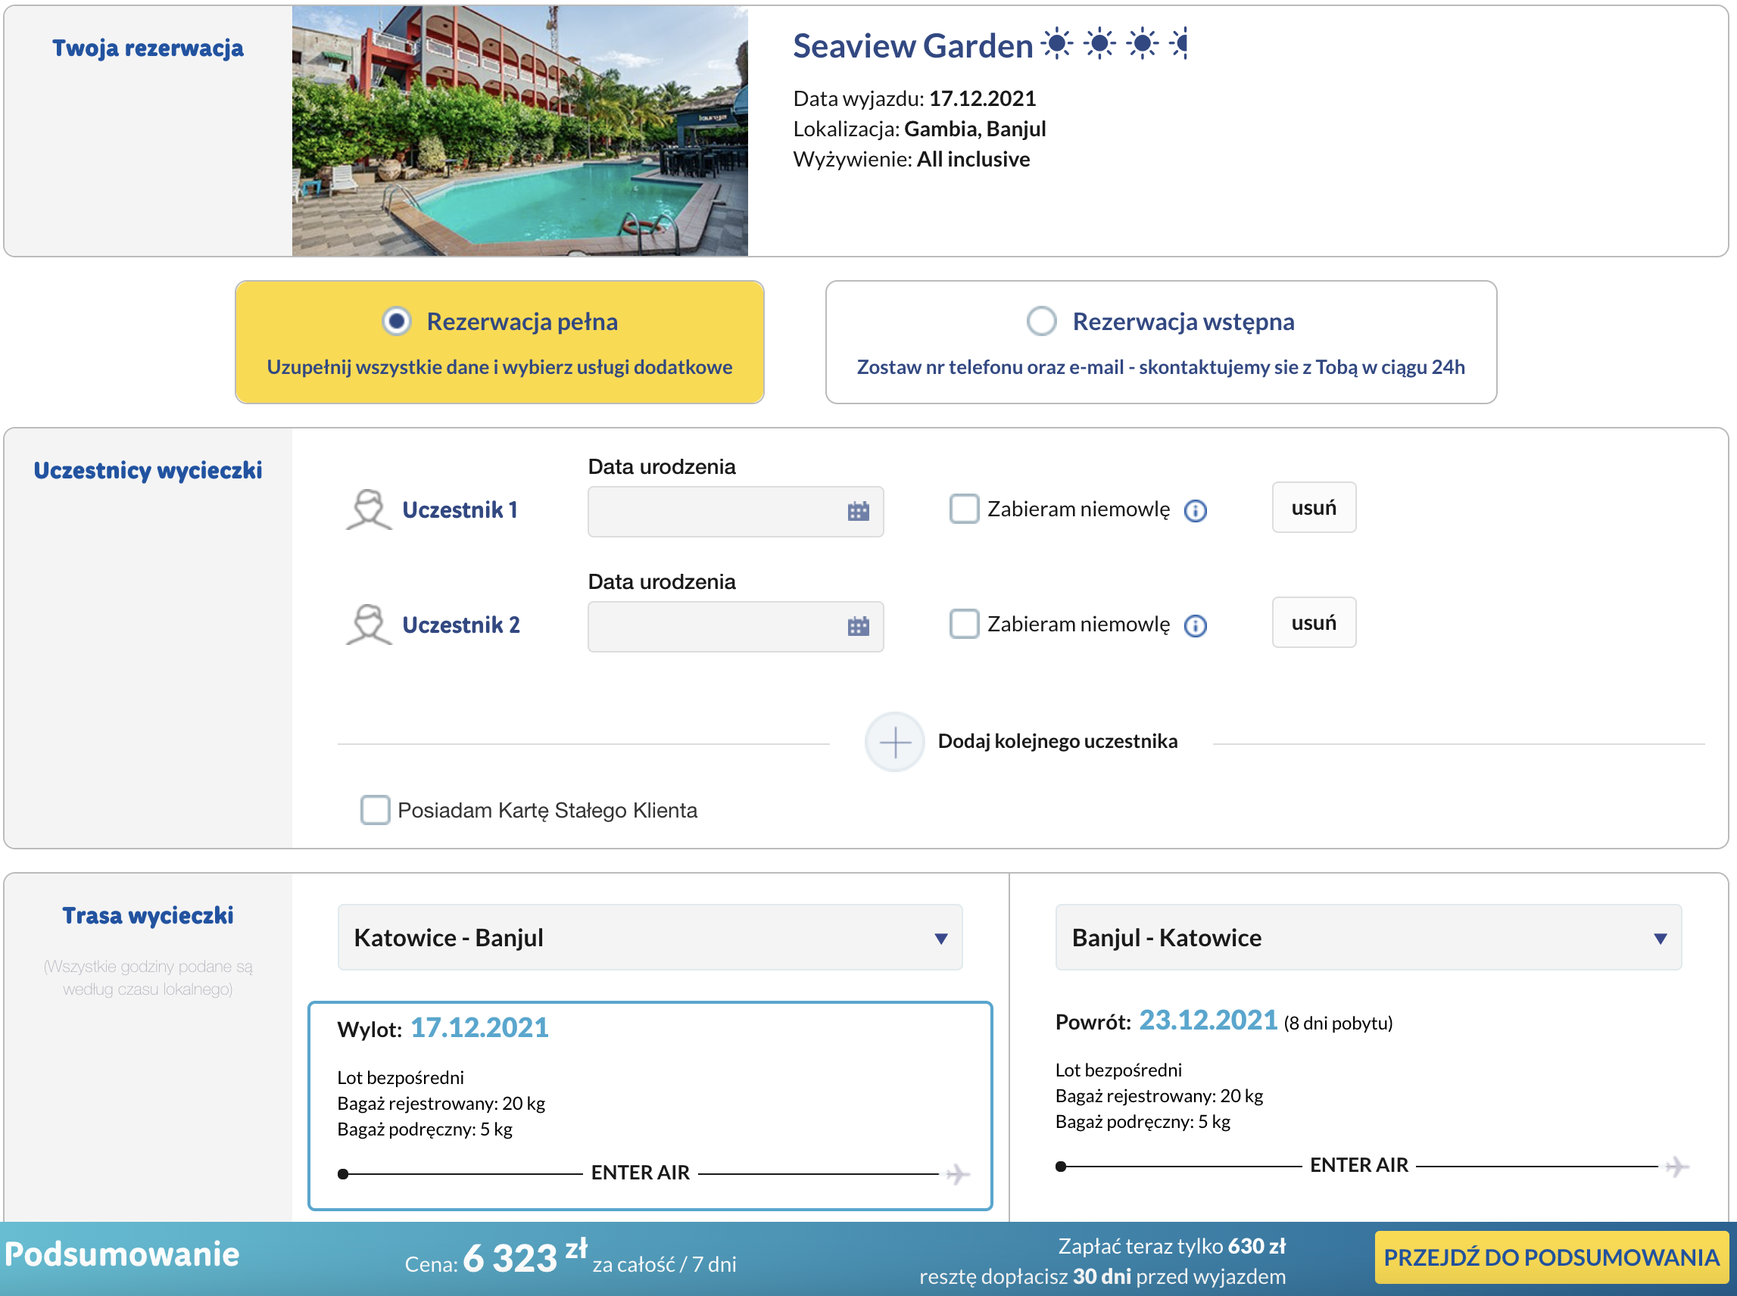This screenshot has height=1296, width=1737.
Task: Click Uczestnik 2 person avatar icon
Action: click(368, 625)
